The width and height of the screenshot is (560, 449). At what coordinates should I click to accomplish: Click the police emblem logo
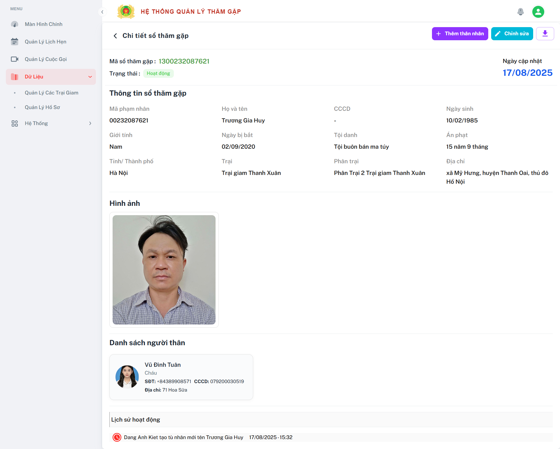point(126,12)
